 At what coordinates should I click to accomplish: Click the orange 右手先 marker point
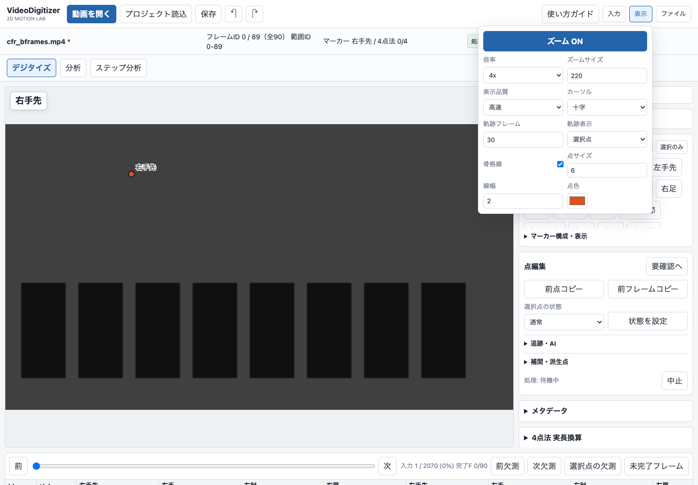pyautogui.click(x=131, y=174)
